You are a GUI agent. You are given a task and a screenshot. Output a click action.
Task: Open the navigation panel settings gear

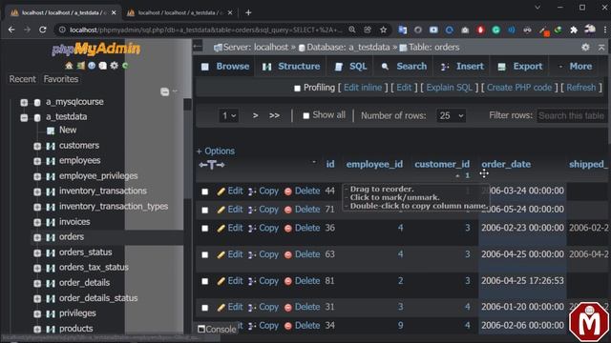click(115, 66)
